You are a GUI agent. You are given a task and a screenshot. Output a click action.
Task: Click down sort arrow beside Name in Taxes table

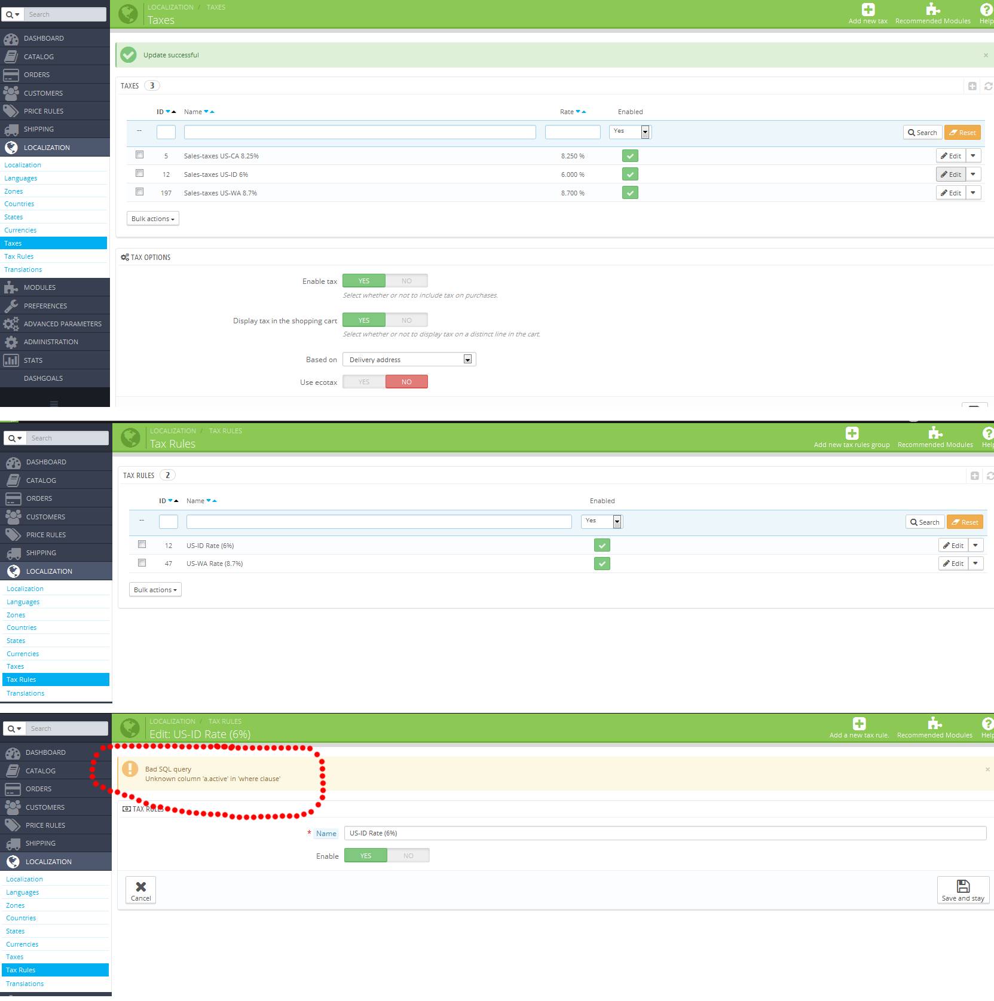click(206, 112)
